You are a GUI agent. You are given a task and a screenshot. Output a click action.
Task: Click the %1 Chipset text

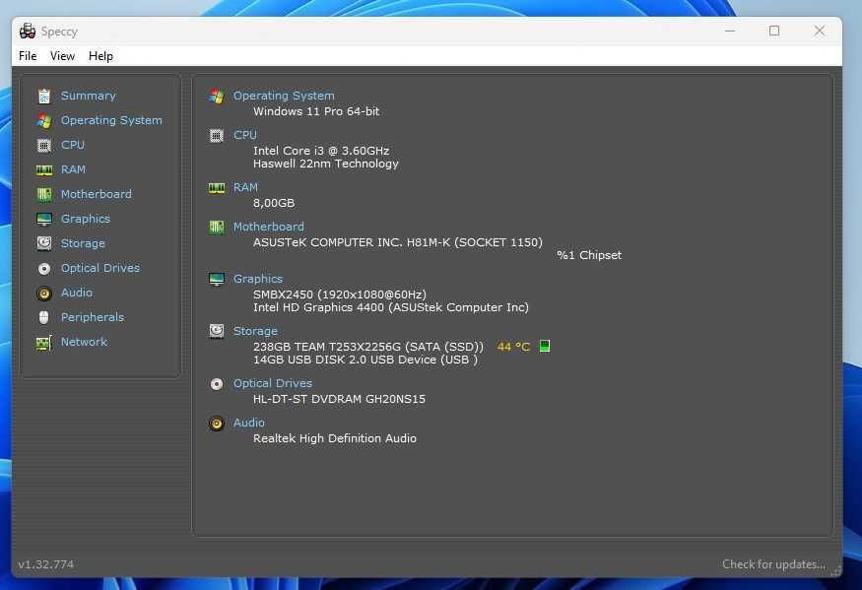coord(589,255)
